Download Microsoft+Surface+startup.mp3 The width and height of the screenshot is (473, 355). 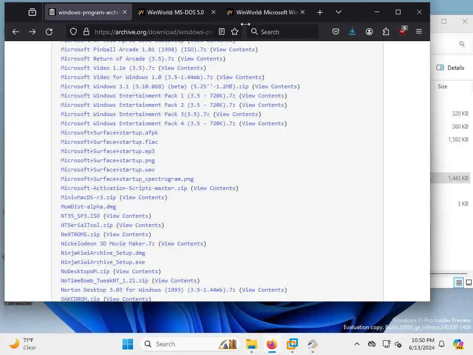coord(108,151)
